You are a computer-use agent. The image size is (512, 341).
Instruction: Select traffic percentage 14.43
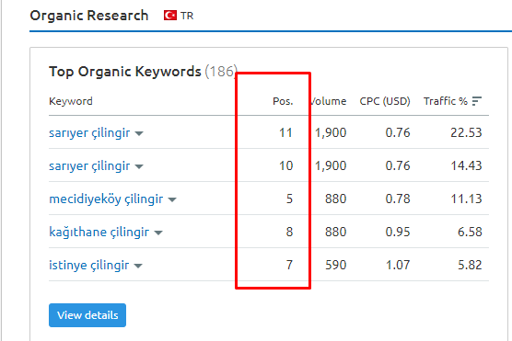tap(466, 166)
